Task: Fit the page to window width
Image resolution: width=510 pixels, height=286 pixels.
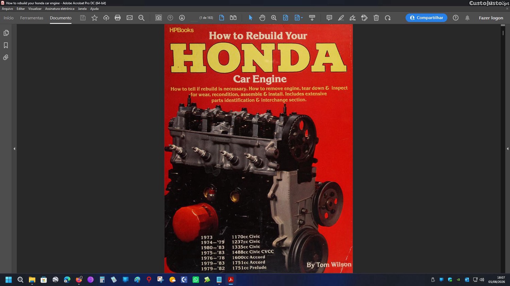Action: click(x=286, y=18)
